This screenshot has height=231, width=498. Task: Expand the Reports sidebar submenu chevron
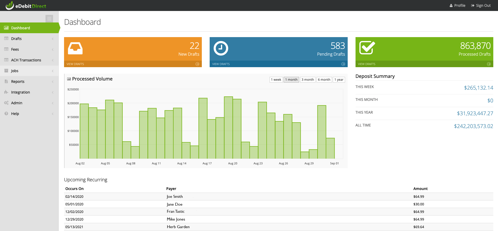pyautogui.click(x=53, y=82)
